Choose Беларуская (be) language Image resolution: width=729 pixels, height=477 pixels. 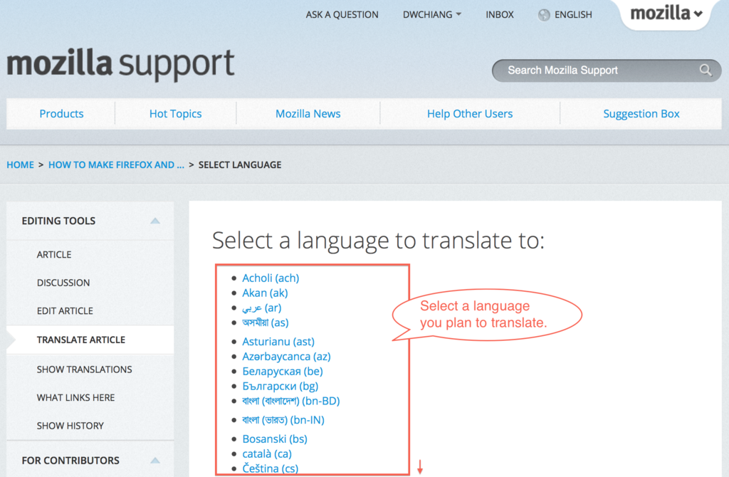(283, 372)
